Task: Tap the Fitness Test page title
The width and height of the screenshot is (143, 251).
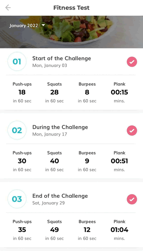Action: [x=71, y=8]
